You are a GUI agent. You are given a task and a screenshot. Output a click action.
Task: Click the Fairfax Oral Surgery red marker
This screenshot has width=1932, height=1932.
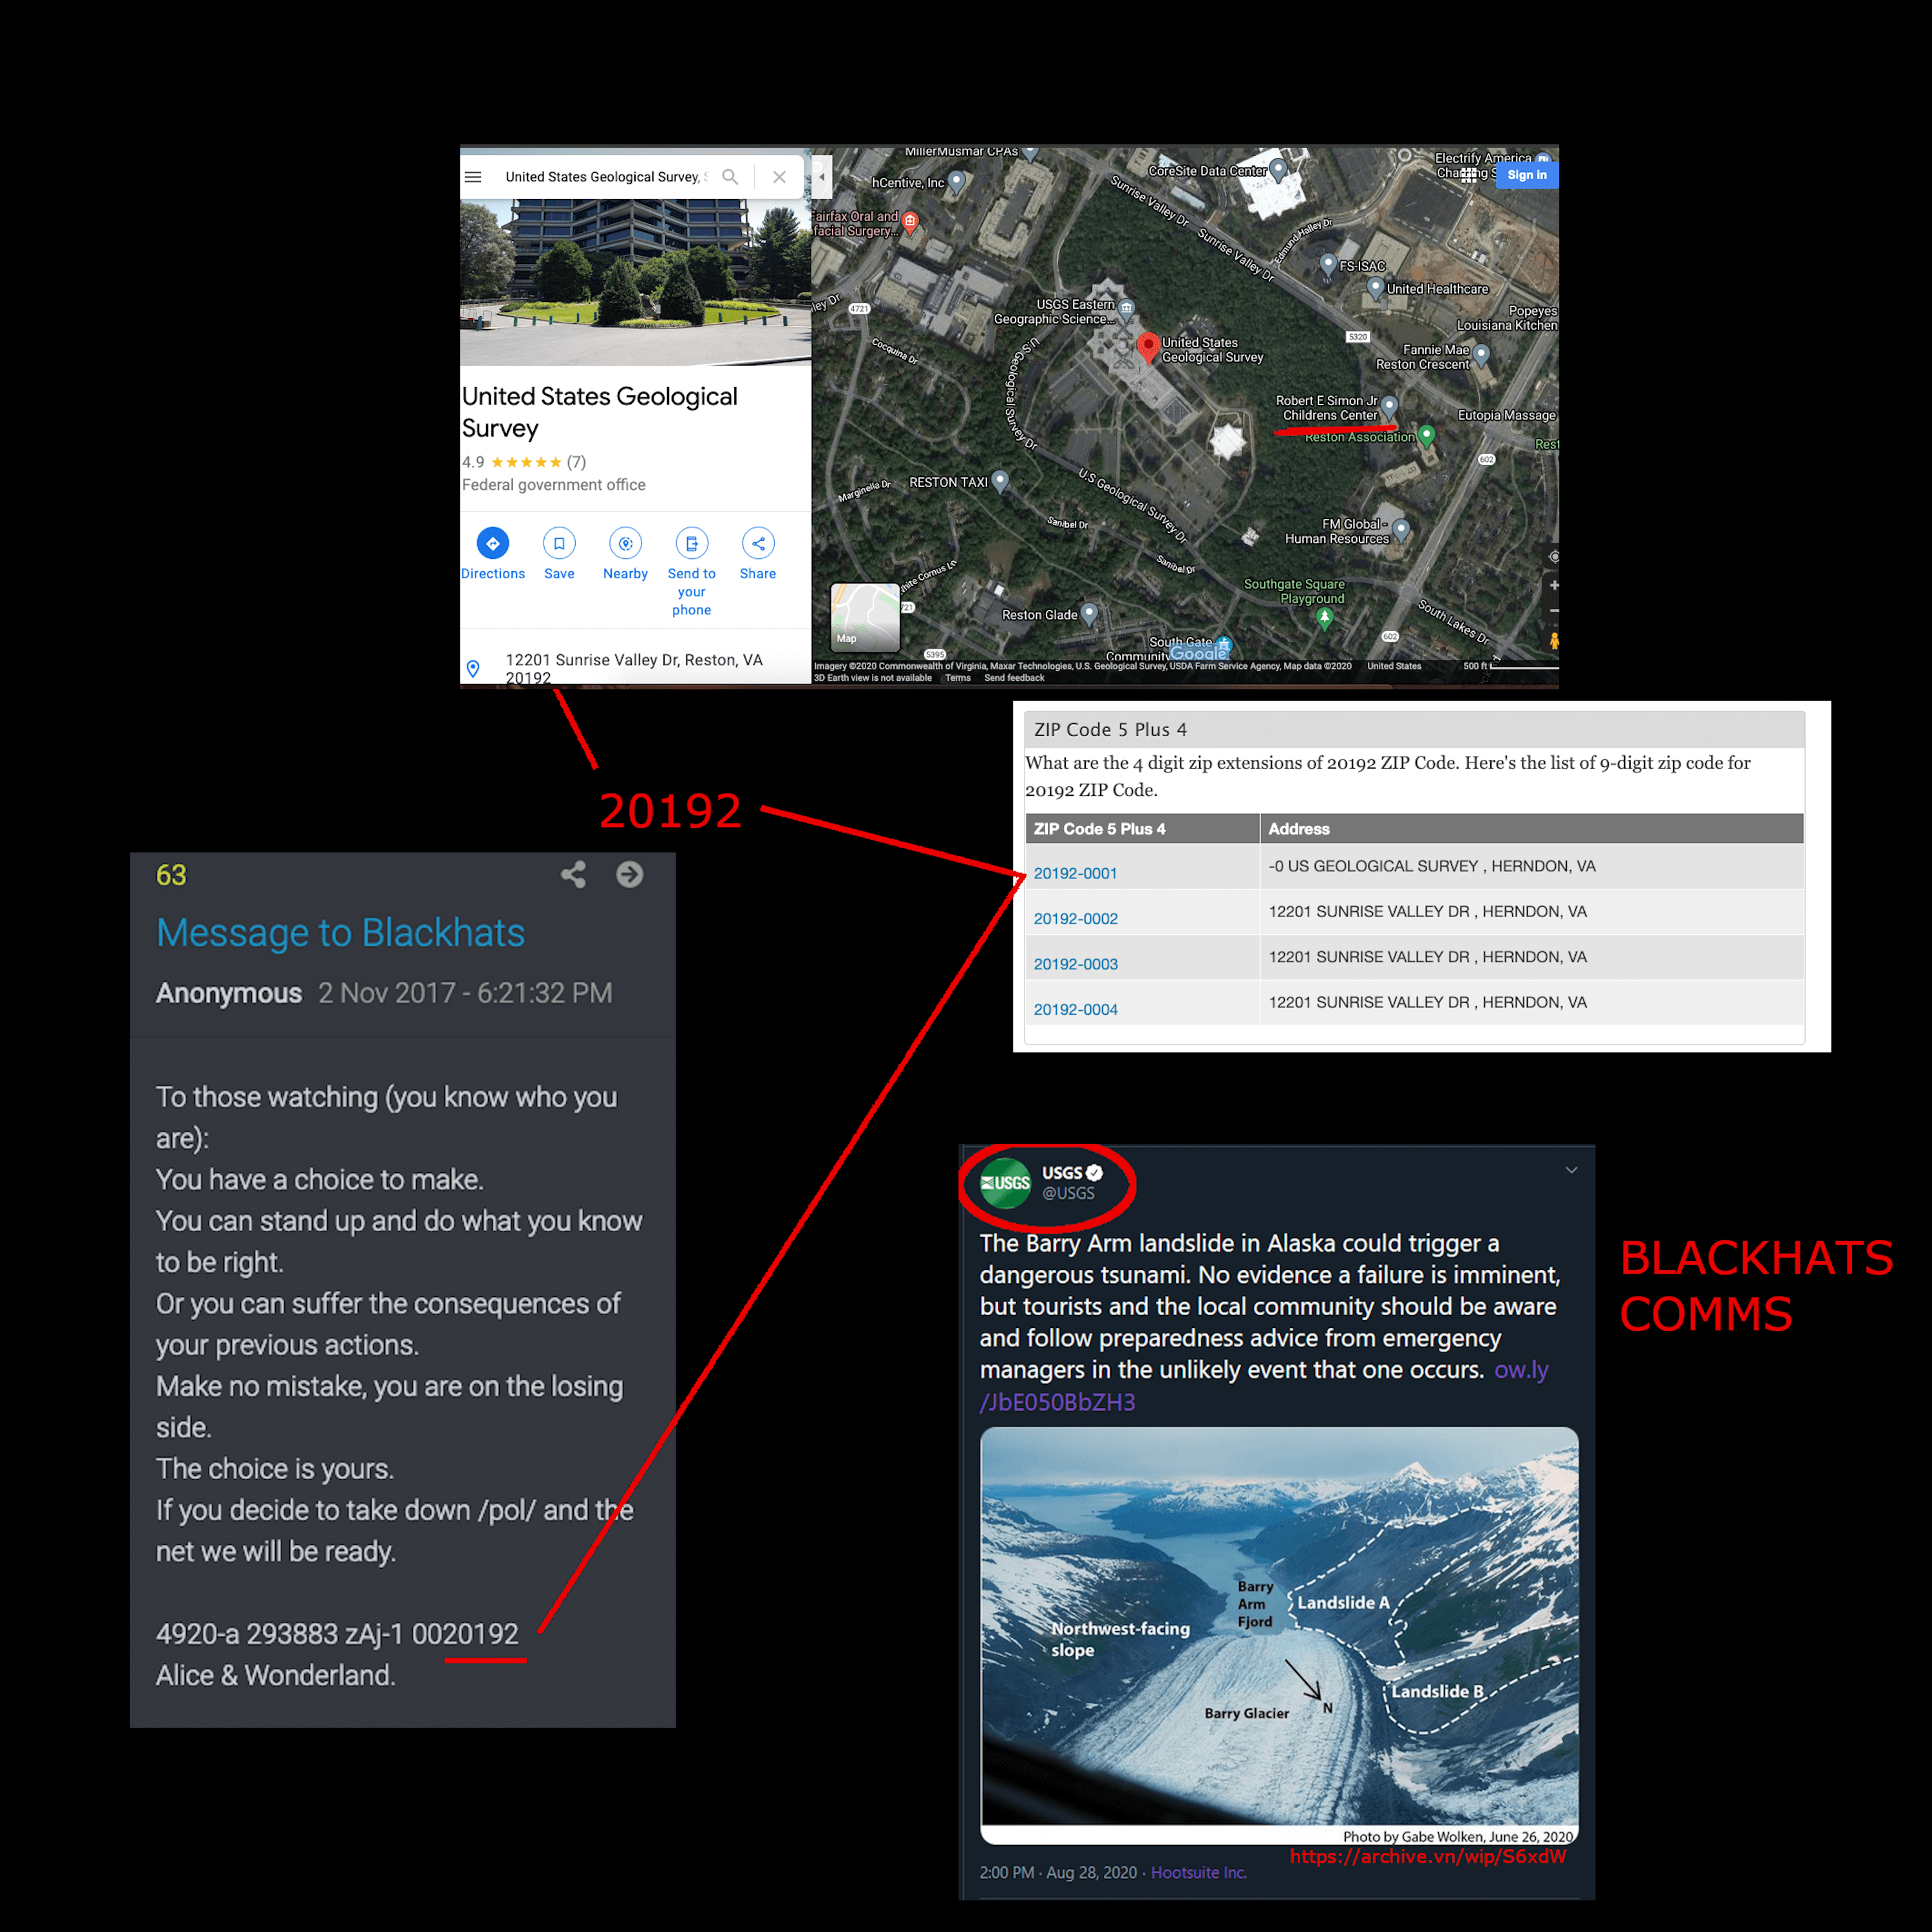pyautogui.click(x=910, y=221)
